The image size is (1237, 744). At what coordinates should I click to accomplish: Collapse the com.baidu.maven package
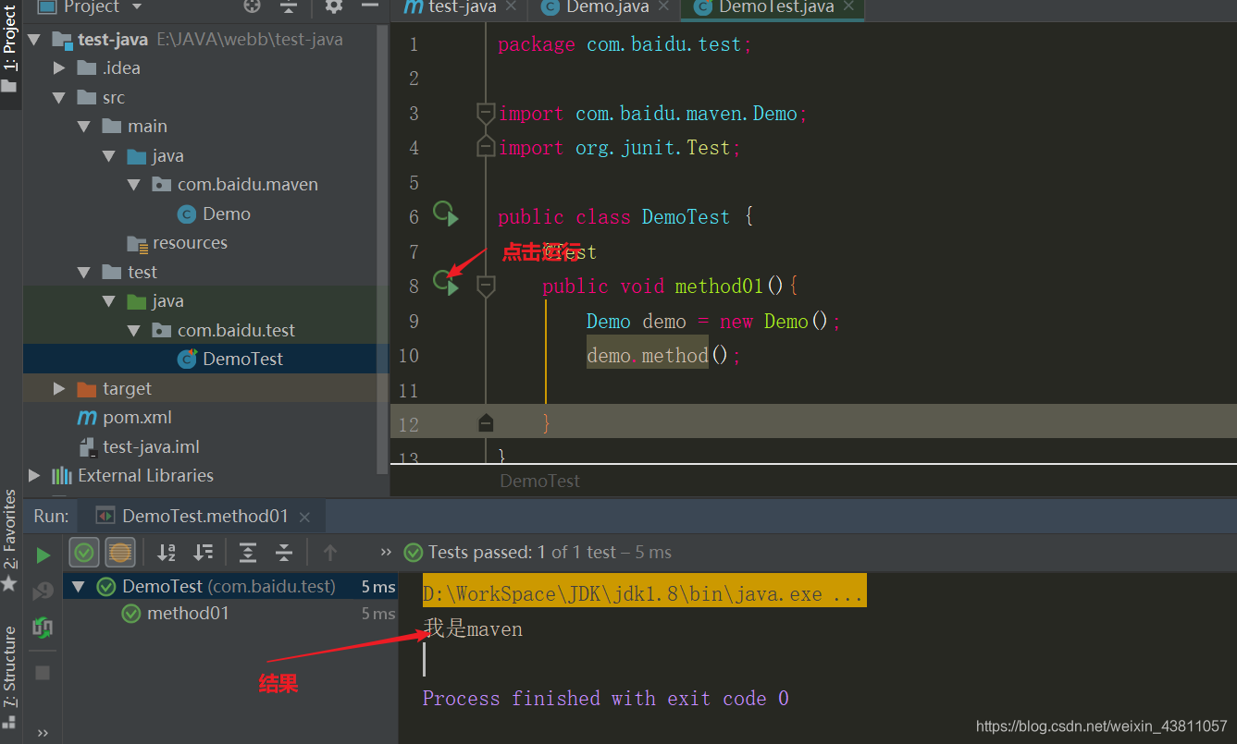(134, 185)
